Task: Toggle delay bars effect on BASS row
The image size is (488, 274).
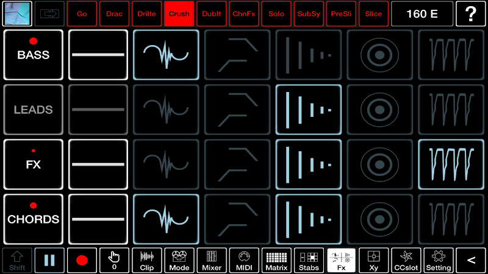Action: (x=309, y=55)
